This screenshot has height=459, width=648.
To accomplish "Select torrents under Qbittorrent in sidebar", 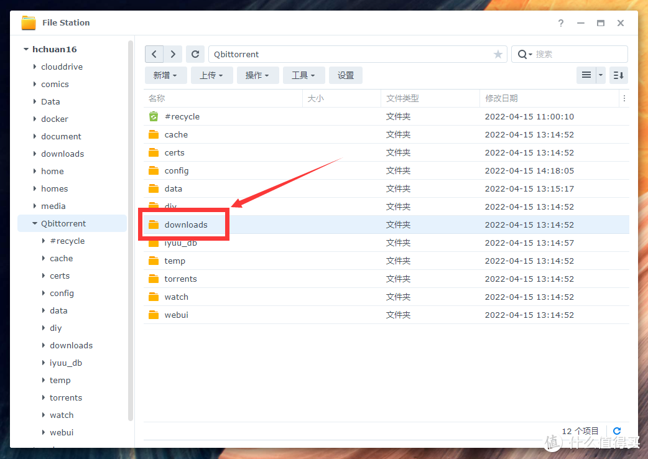I will (x=66, y=397).
